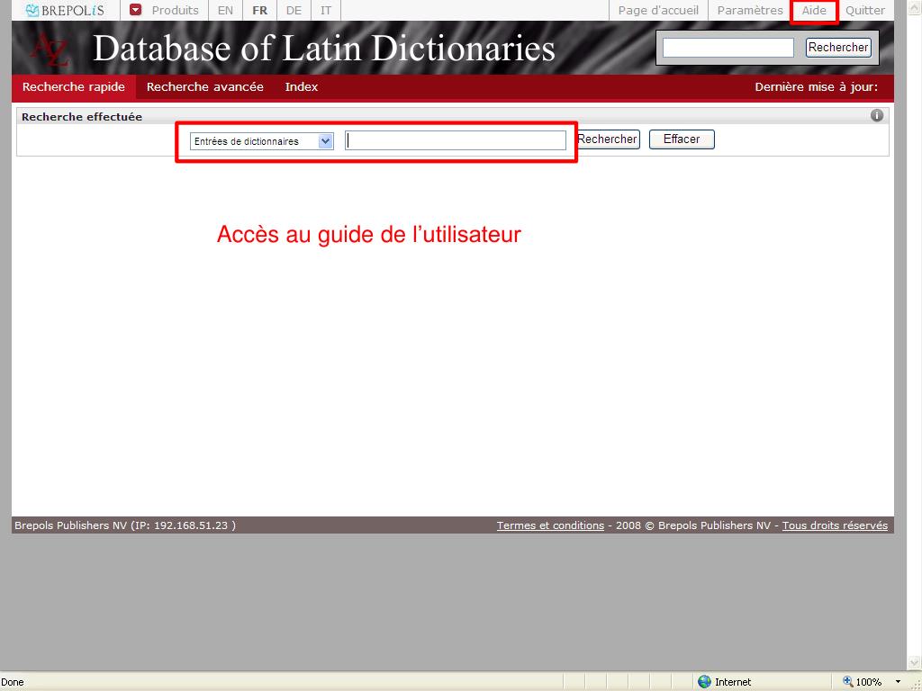Viewport: 922px width, 691px height.
Task: Open the Tous droits réservés link
Action: pos(835,525)
